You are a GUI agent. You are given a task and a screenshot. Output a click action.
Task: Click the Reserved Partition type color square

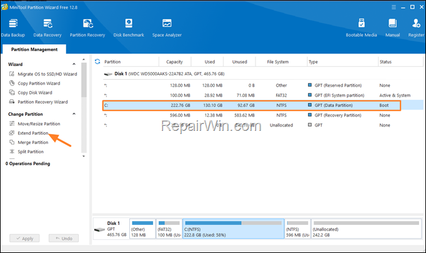310,85
